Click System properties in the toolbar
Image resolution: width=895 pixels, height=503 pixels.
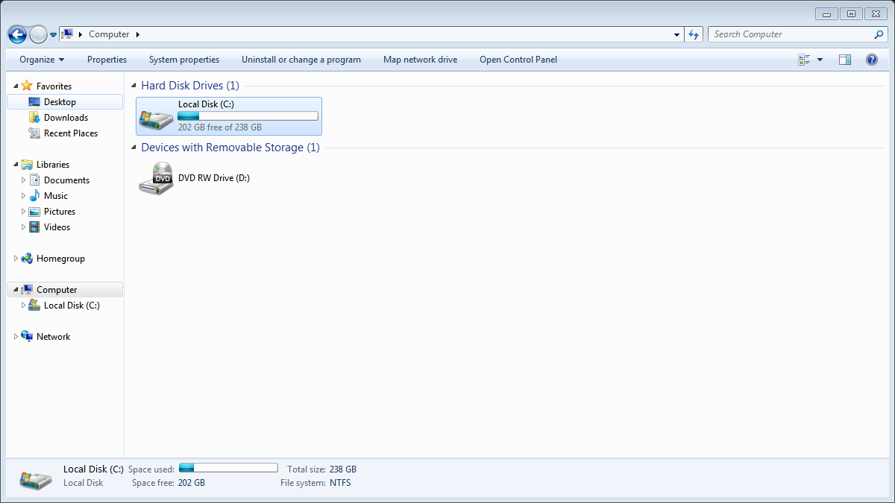tap(184, 60)
